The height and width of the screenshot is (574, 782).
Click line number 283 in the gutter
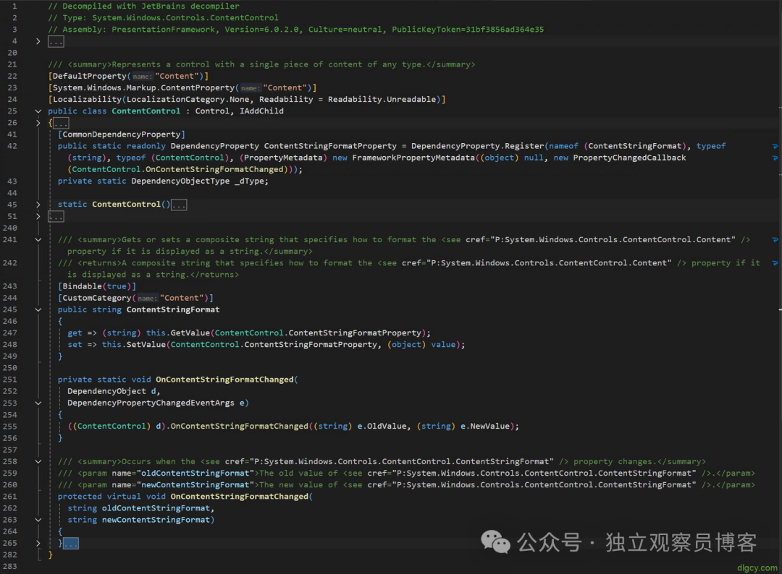pyautogui.click(x=10, y=567)
